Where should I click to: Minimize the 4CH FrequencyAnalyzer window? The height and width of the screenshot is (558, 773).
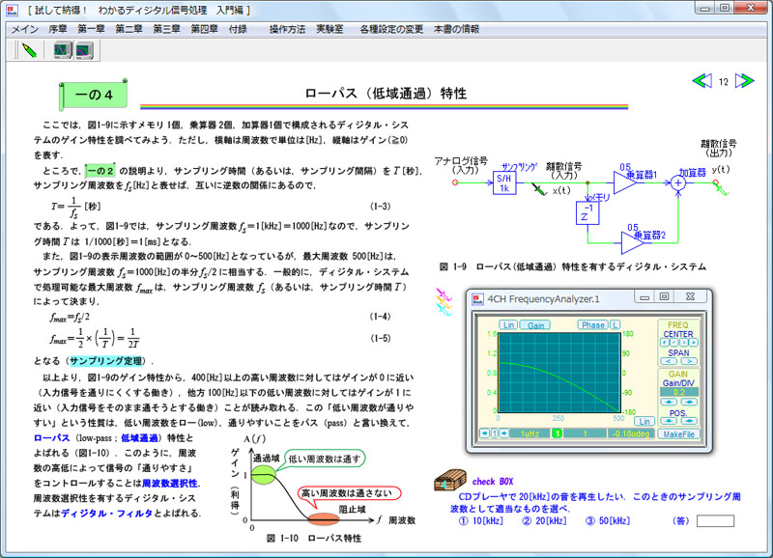pos(644,296)
